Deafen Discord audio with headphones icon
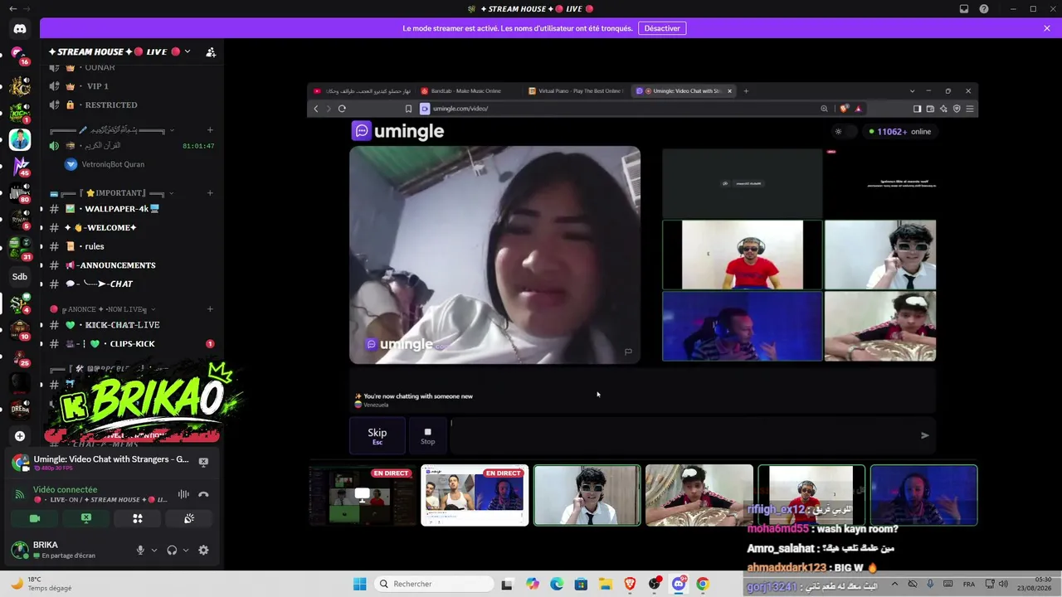 pyautogui.click(x=172, y=550)
